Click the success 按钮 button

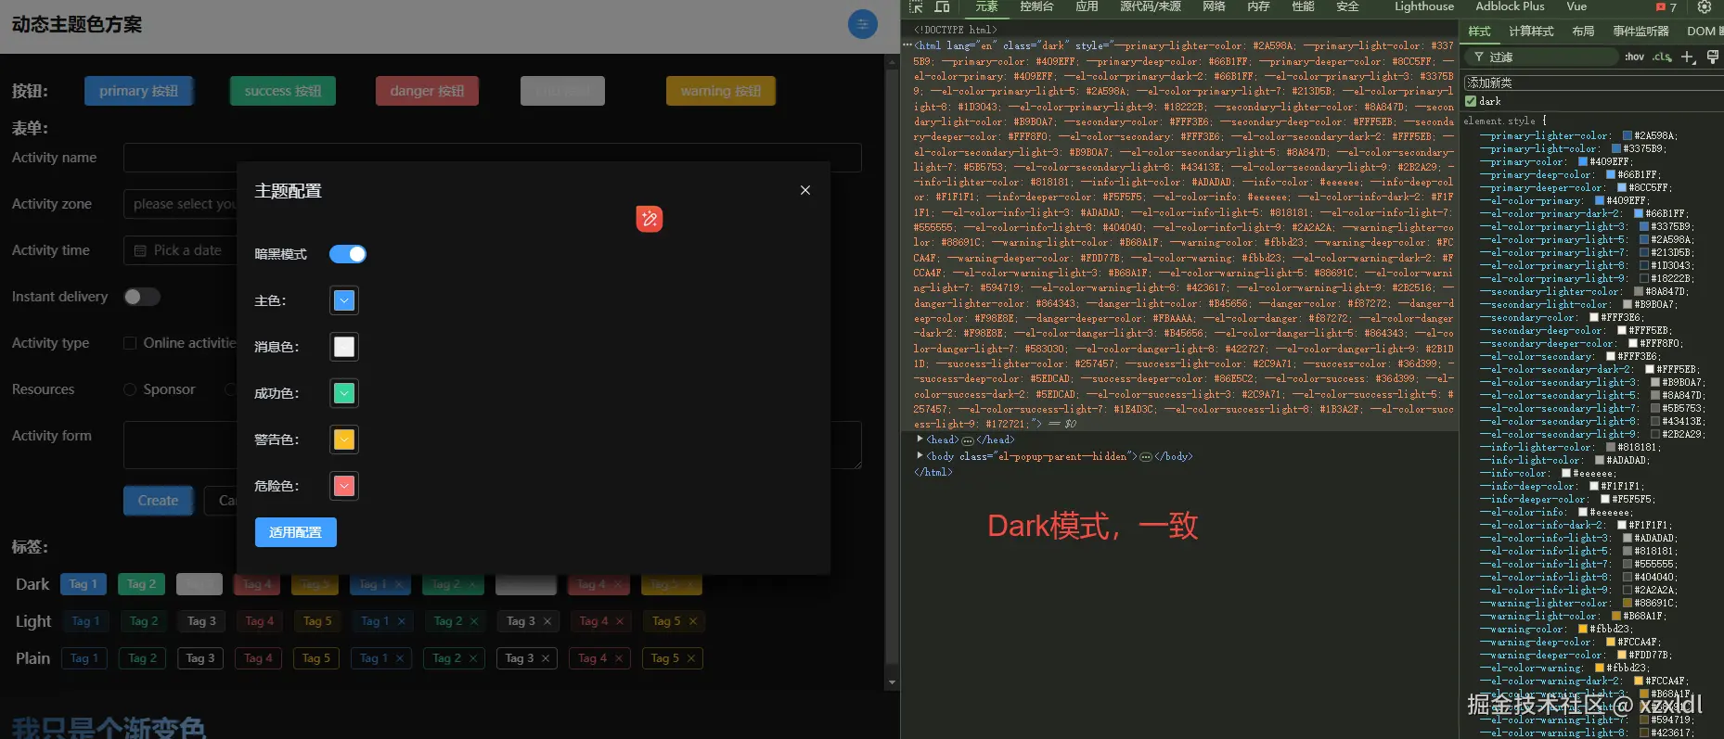[283, 91]
